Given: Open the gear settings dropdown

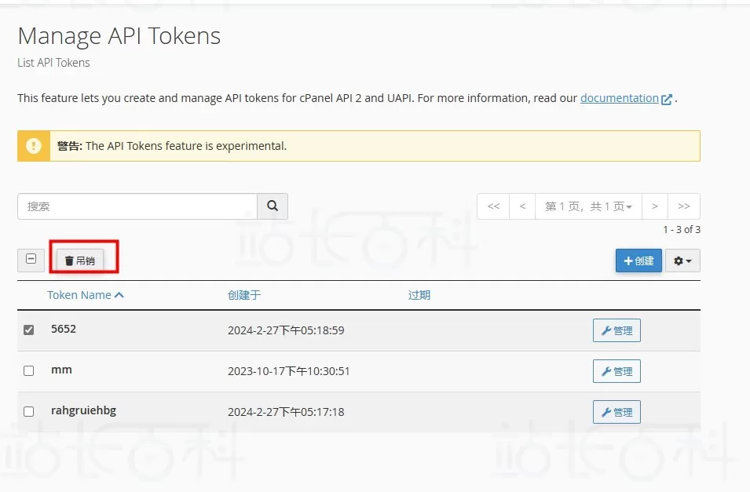Looking at the screenshot, I should click(682, 261).
